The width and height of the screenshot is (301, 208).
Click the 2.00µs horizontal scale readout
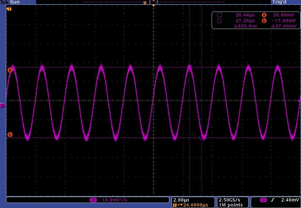click(x=180, y=200)
